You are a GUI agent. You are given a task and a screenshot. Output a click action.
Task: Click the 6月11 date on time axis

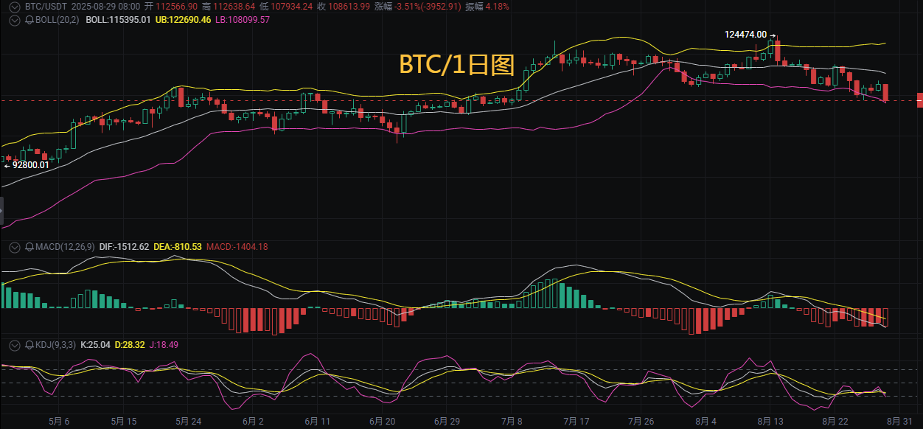tap(316, 422)
